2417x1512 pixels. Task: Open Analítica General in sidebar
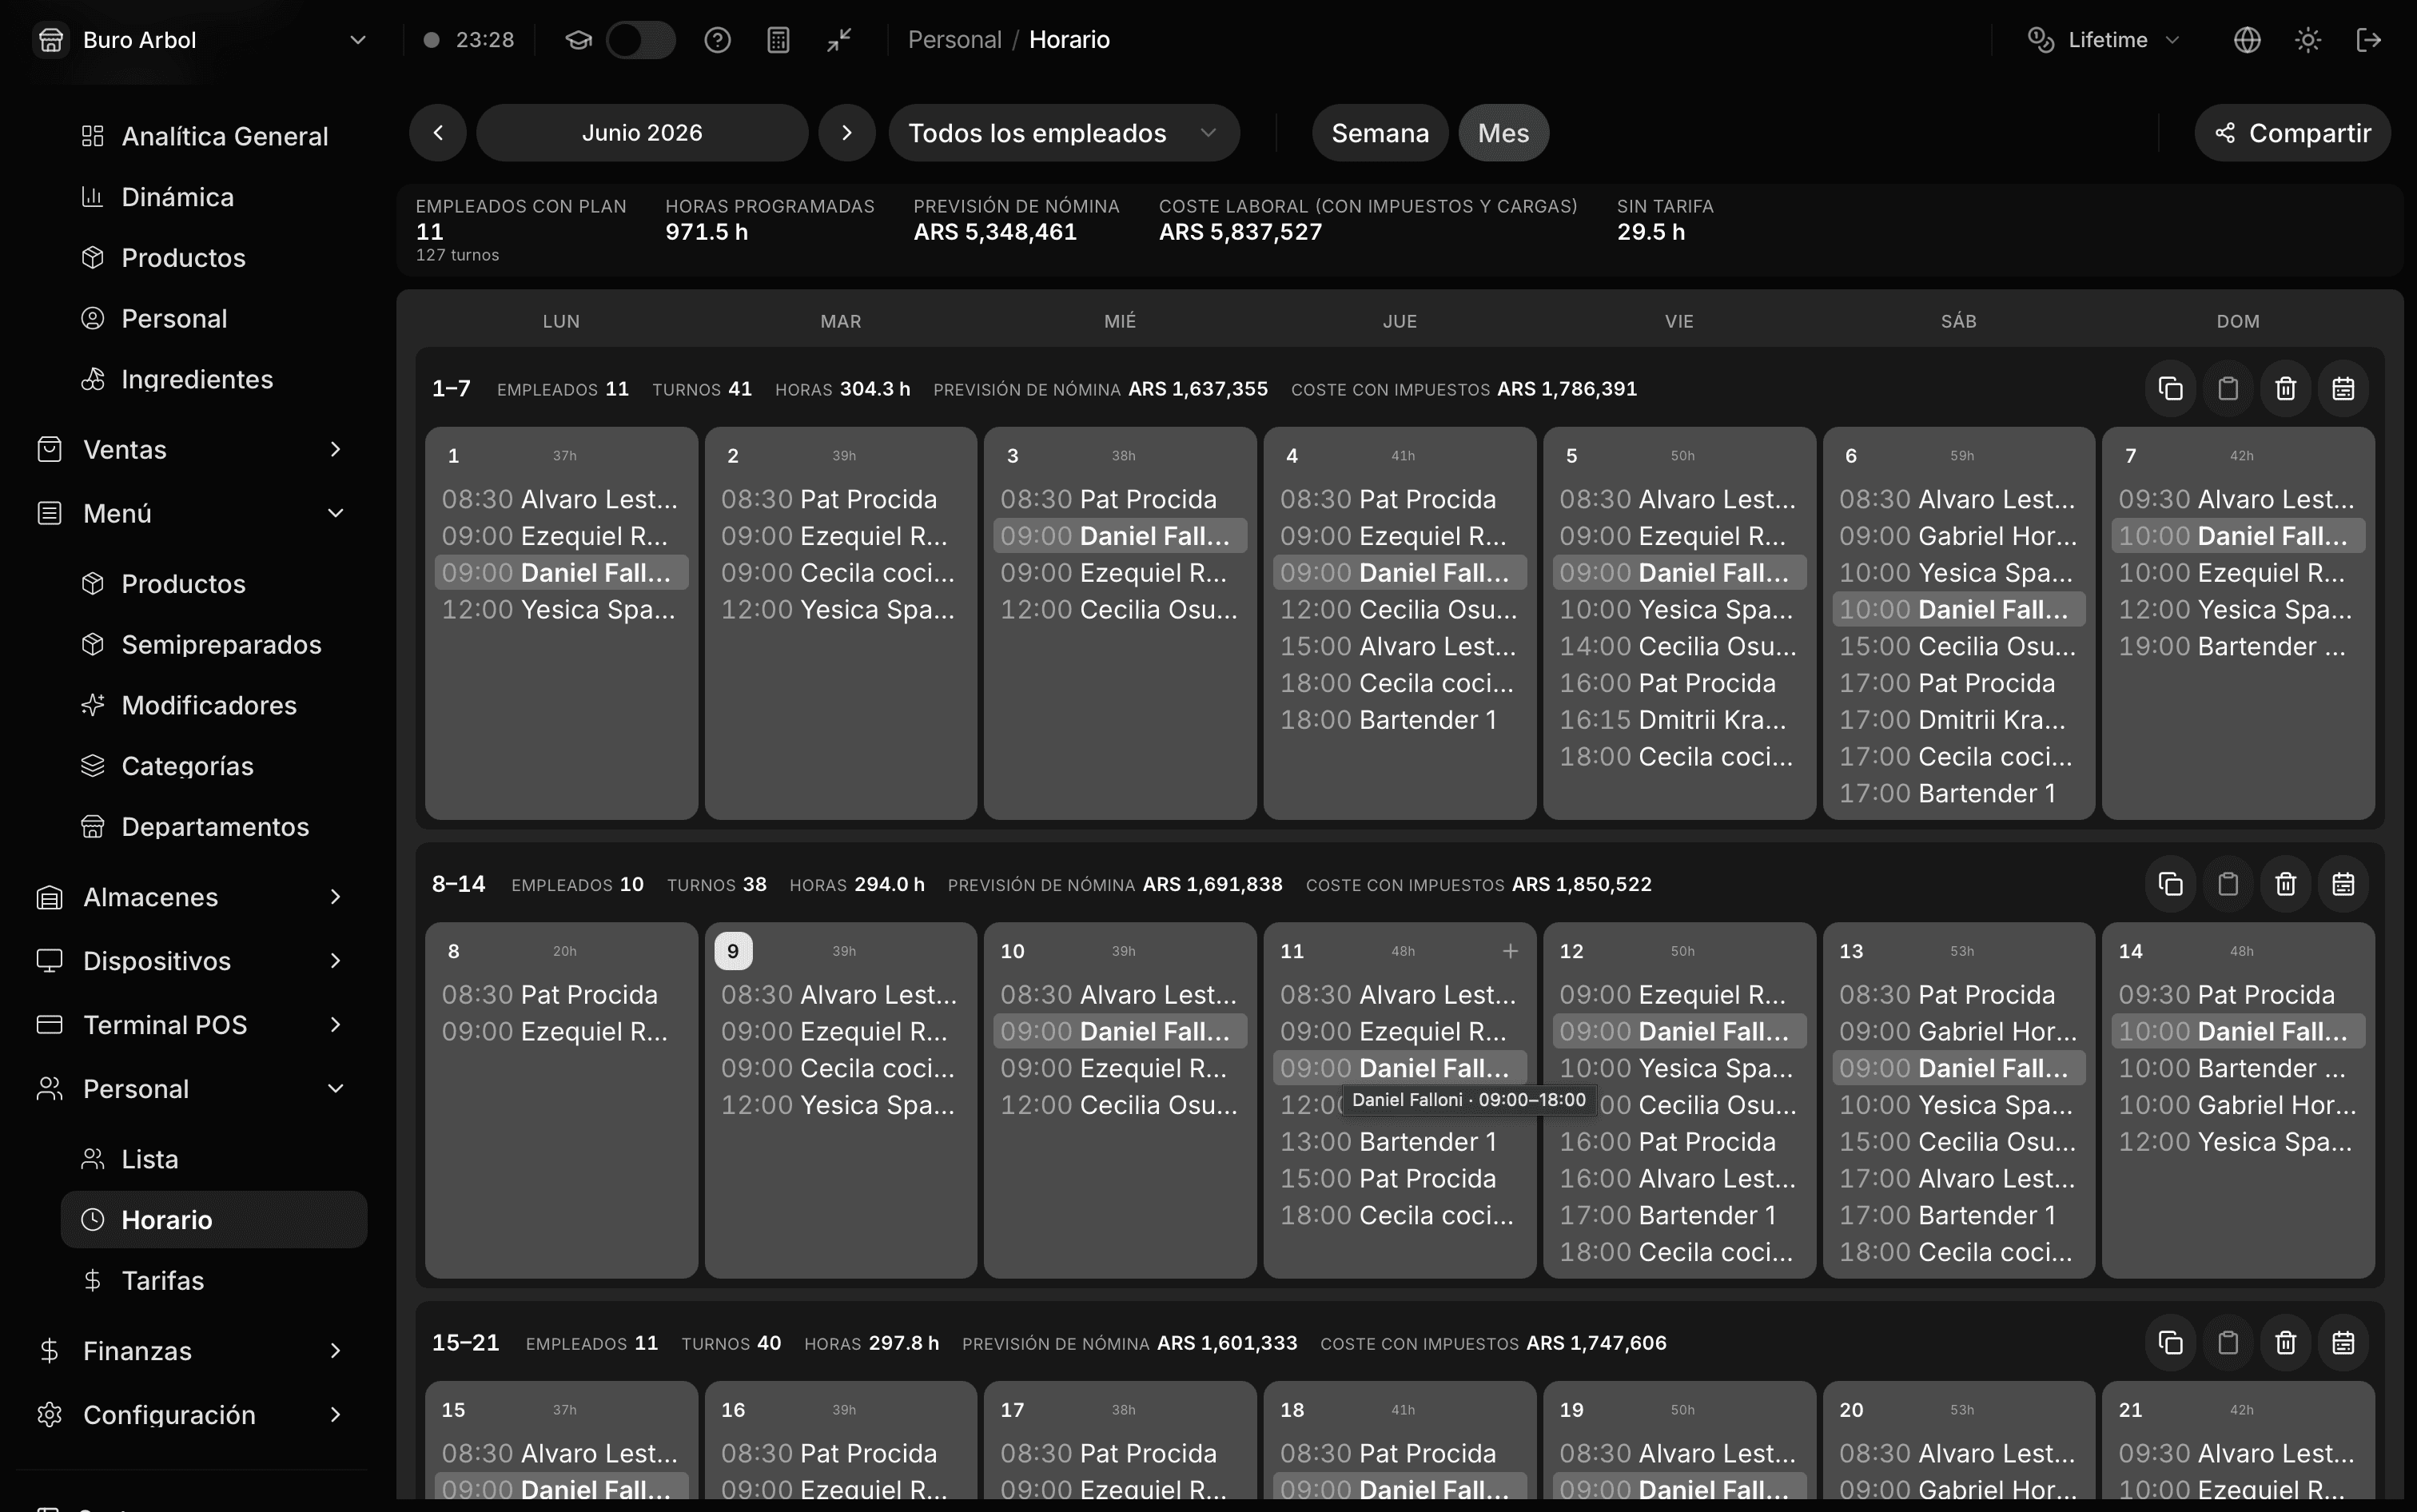pyautogui.click(x=214, y=136)
